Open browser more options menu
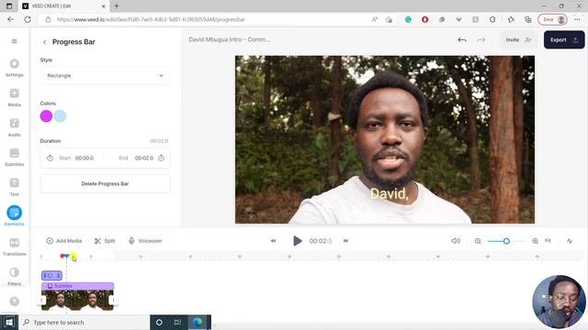588x330 pixels. tap(577, 19)
